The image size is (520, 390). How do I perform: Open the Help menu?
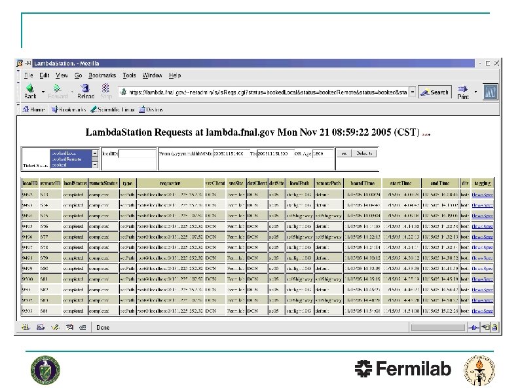tap(175, 75)
